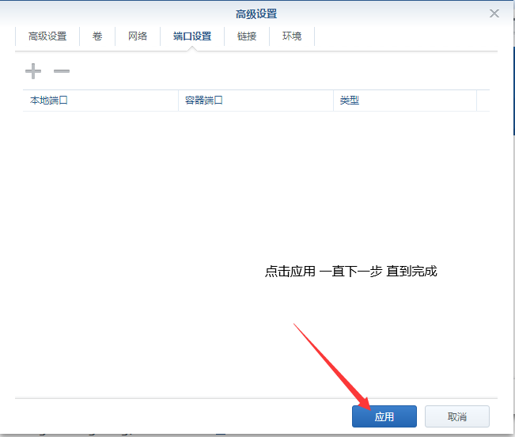Click the divider between 容器端口 and 类型
Viewport: 515px width, 437px height.
[333, 101]
